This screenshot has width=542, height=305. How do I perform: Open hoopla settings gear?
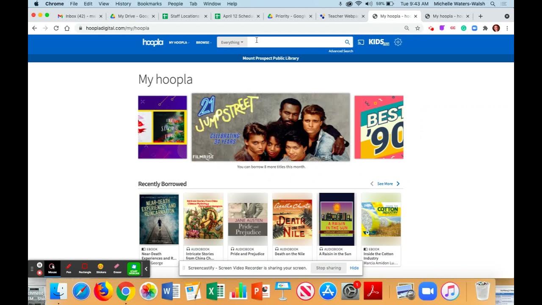pyautogui.click(x=398, y=42)
